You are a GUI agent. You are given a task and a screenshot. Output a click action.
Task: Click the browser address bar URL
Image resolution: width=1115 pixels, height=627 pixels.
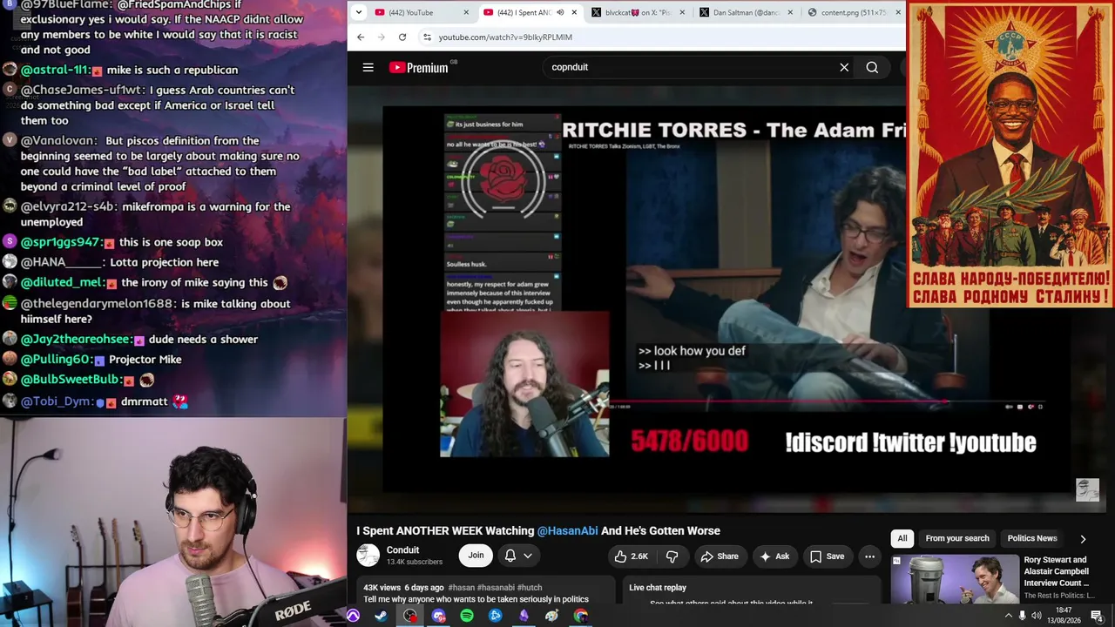tap(505, 37)
